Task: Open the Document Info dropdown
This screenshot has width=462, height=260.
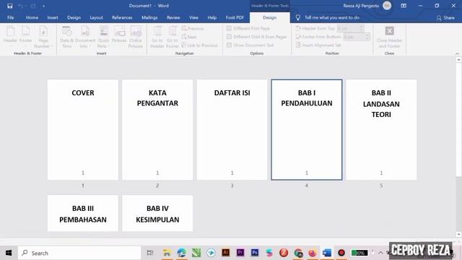Action: click(x=85, y=37)
